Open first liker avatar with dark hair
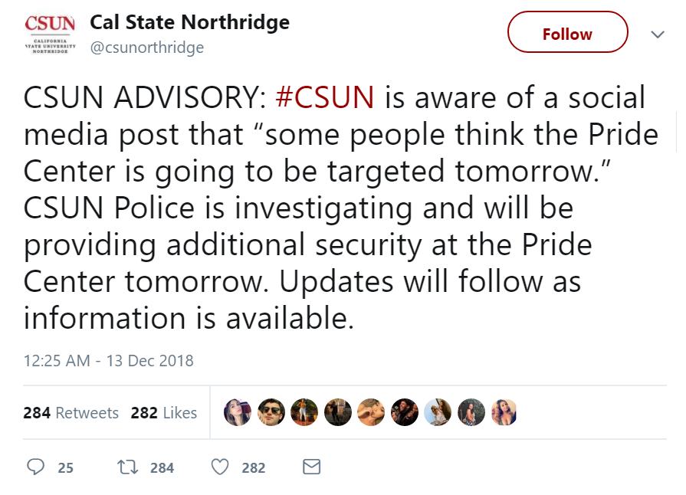Image resolution: width=686 pixels, height=495 pixels. [x=238, y=412]
